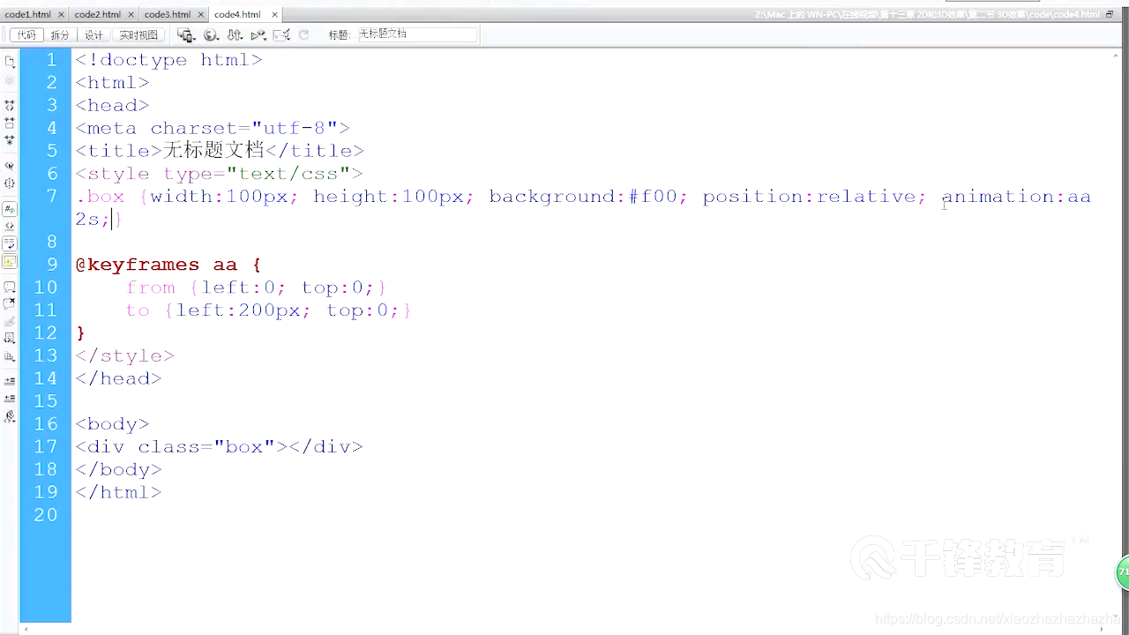Select the code4.html tab
Screen dimensions: 1129x635
[237, 14]
